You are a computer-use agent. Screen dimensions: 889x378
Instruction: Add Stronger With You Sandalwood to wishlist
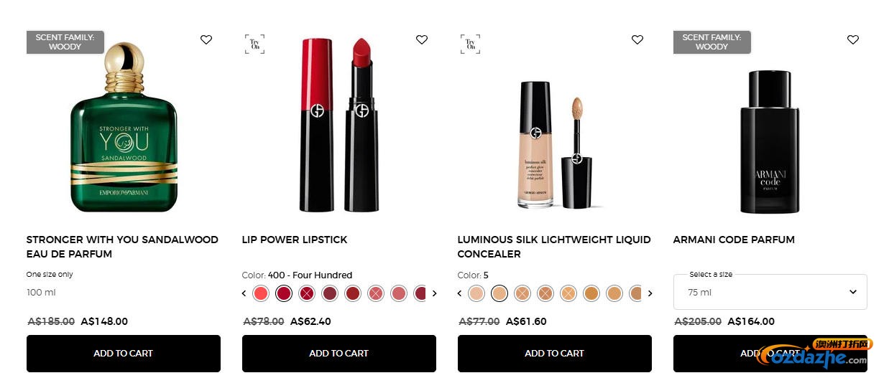[x=206, y=39]
